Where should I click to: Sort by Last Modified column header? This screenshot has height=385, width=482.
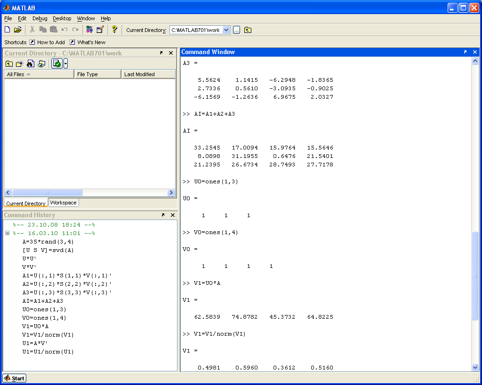tap(148, 74)
